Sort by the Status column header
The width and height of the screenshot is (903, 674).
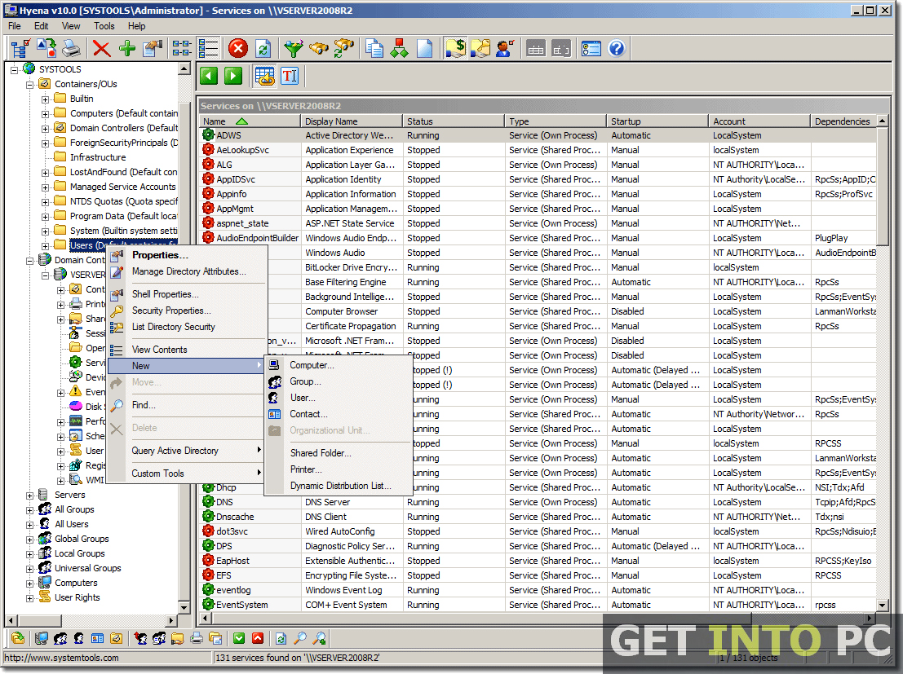tap(454, 121)
